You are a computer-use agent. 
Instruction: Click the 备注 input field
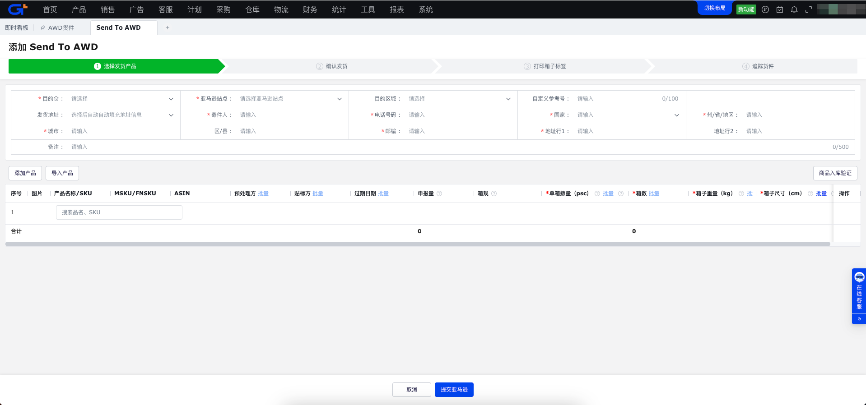(x=461, y=147)
